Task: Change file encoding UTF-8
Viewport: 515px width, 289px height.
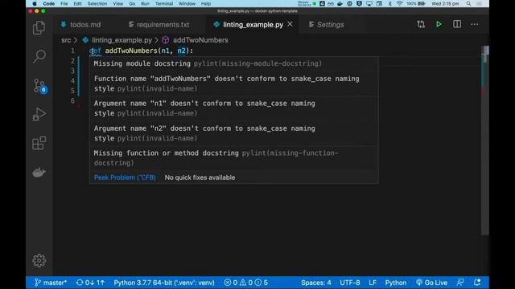Action: pyautogui.click(x=350, y=283)
